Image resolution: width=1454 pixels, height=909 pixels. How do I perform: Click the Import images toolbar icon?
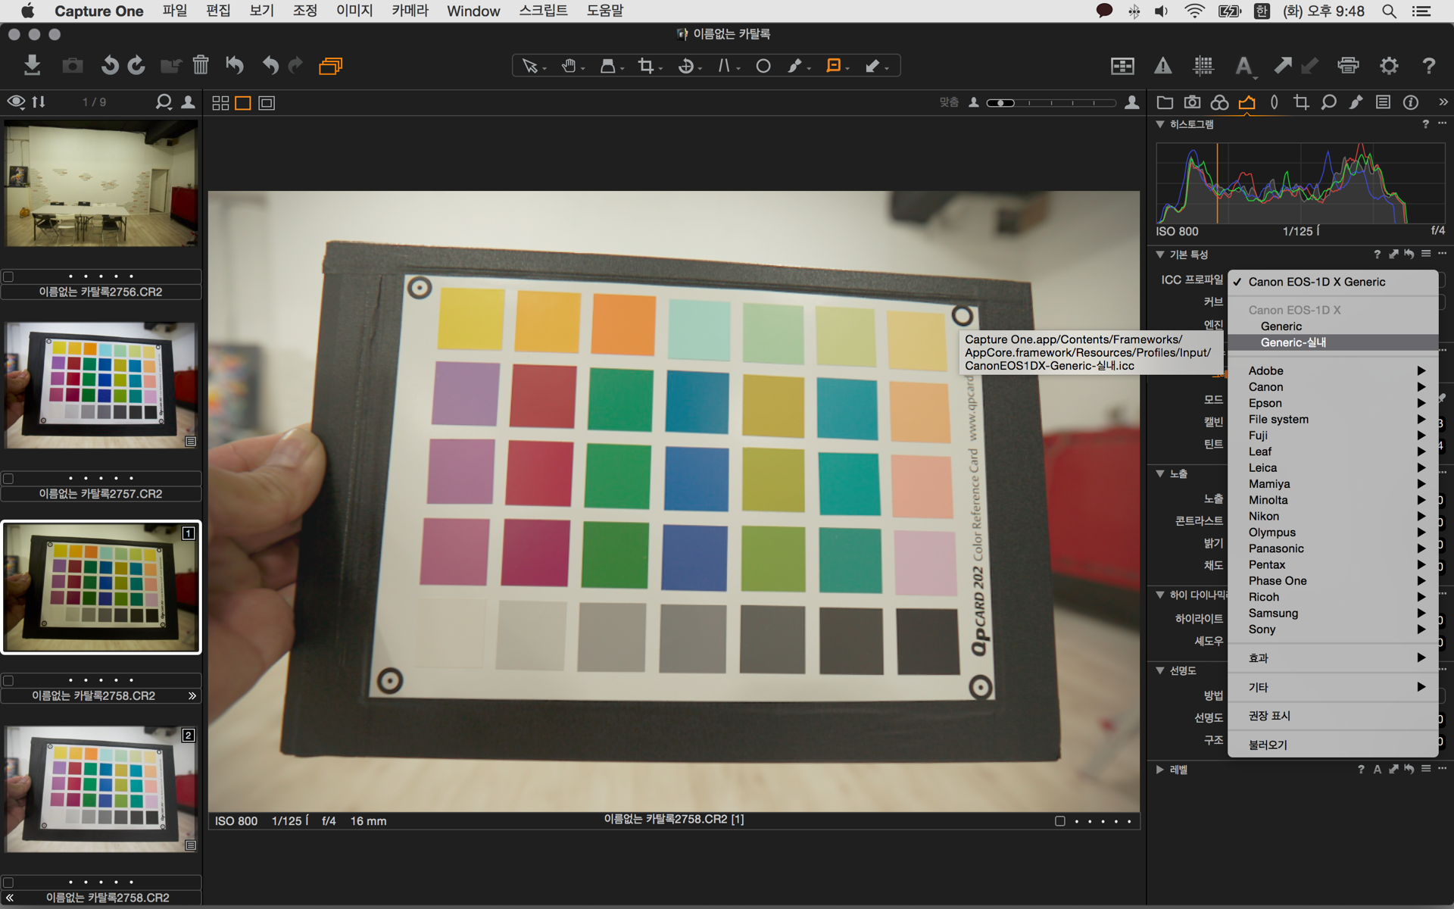[x=32, y=65]
